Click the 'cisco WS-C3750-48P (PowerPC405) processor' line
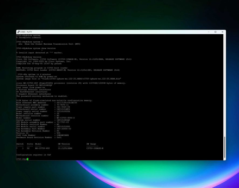 [x=71, y=83]
